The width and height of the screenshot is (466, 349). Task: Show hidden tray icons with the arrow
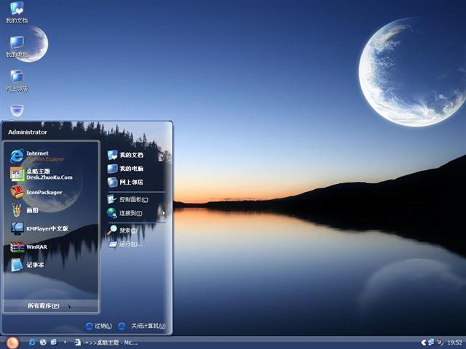423,342
